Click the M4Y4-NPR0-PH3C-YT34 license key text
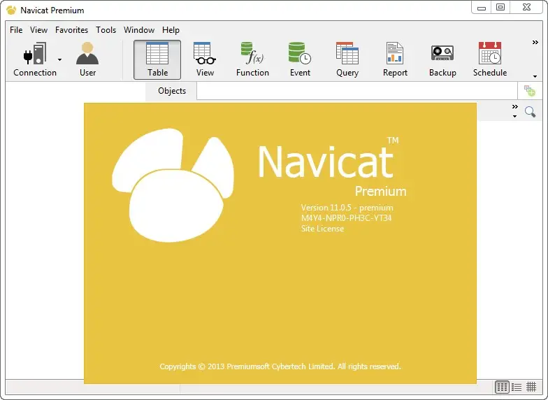 [347, 218]
